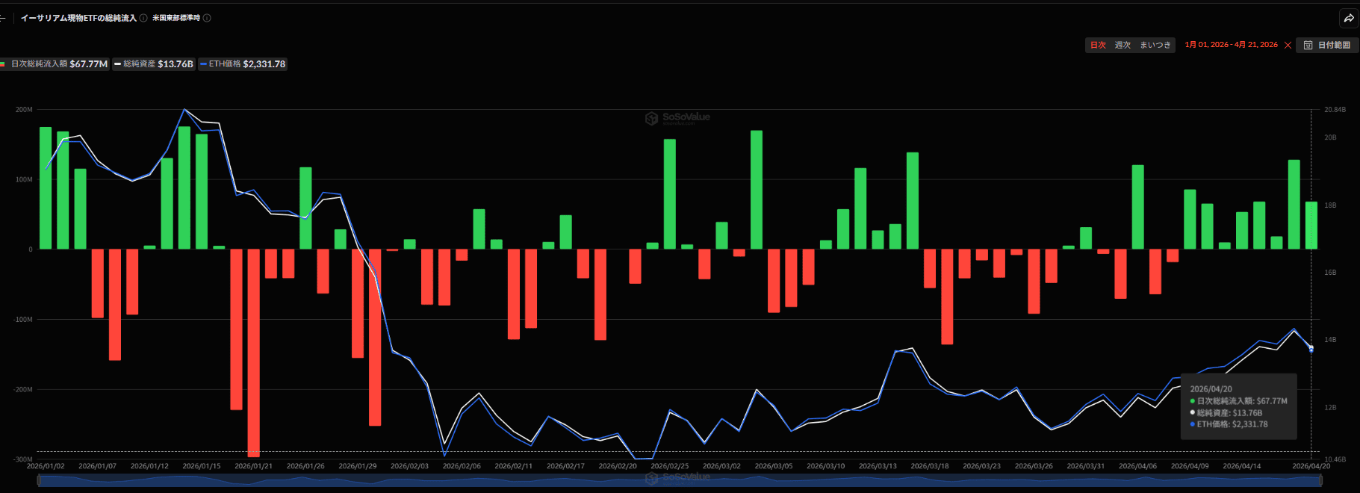This screenshot has width=1360, height=493.
Task: Switch to まいつき monthly view
Action: click(x=1155, y=46)
